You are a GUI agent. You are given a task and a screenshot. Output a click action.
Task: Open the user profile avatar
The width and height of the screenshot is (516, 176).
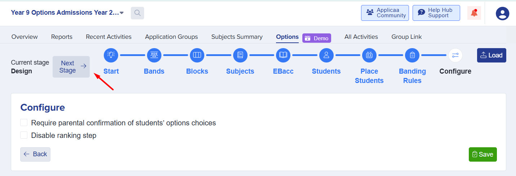point(502,13)
